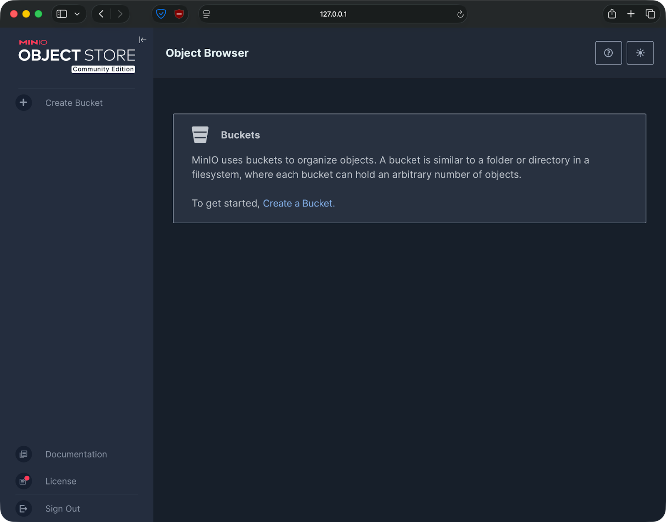
Task: Sign out using the sidebar logout icon
Action: [24, 508]
